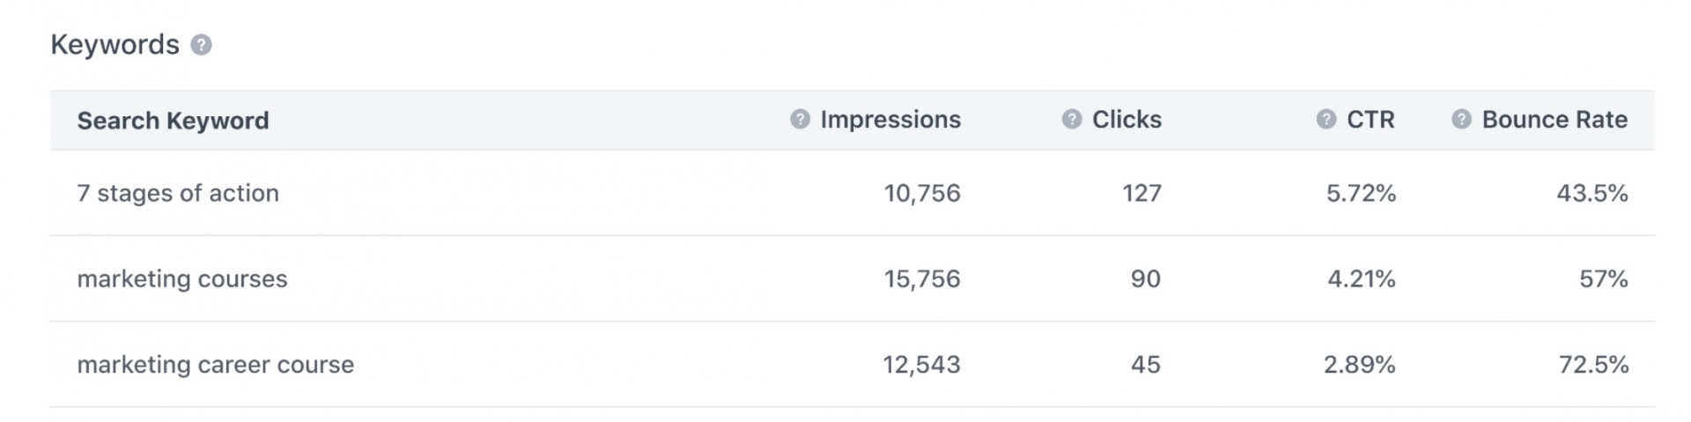
Task: Select the 'marketing courses' keyword row
Action: (852, 278)
